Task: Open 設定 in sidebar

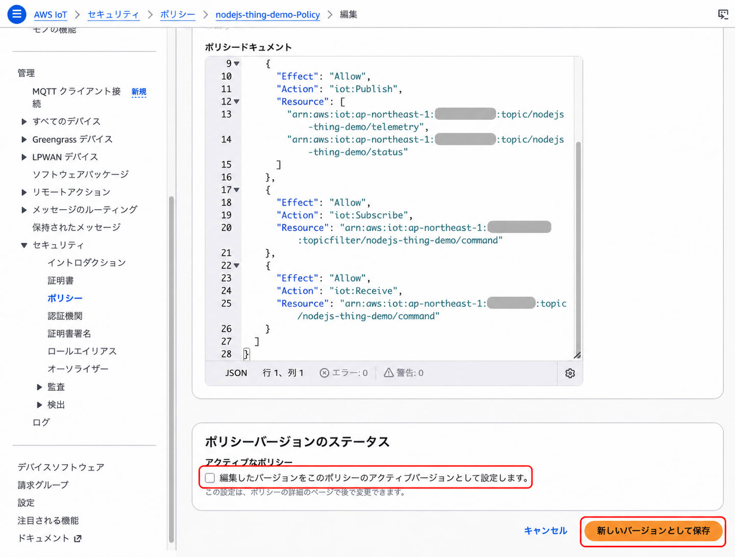Action: (x=26, y=503)
